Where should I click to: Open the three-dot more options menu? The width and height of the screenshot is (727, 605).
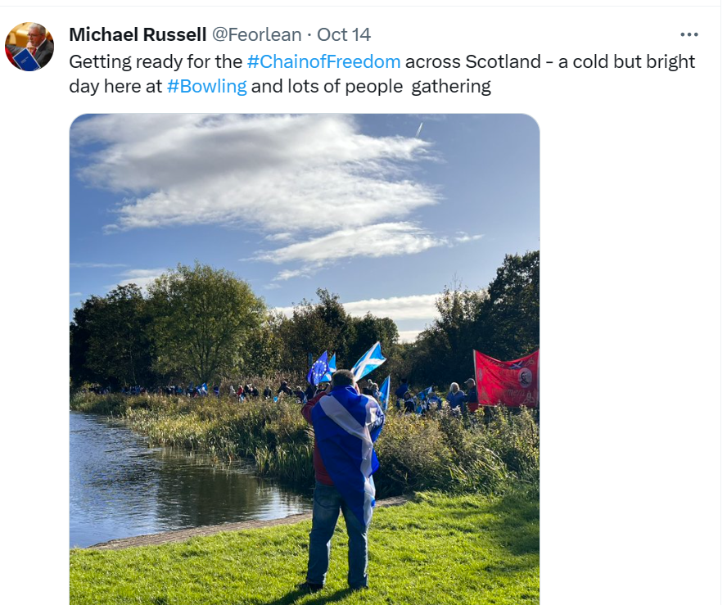tap(689, 34)
